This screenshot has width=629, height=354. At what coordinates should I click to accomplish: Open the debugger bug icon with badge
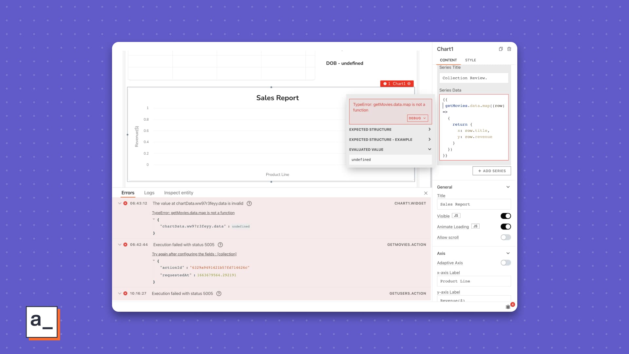click(508, 307)
